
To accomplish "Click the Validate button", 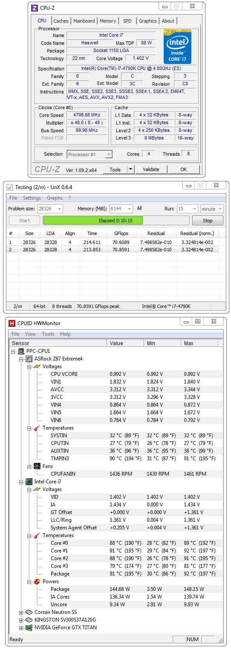I will (x=151, y=169).
